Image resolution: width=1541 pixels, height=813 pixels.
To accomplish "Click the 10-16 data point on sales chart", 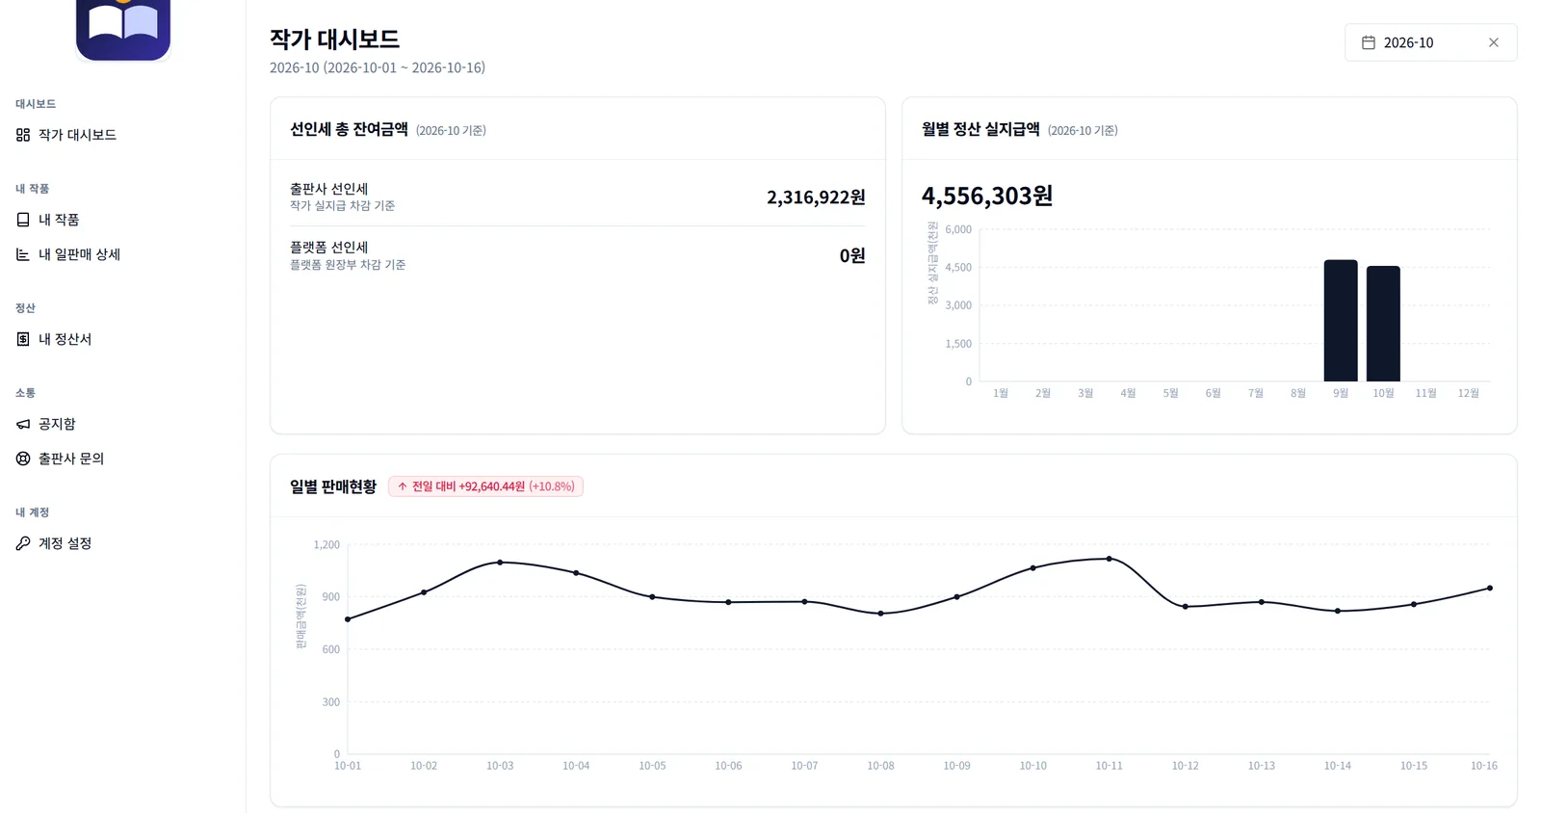I will point(1490,588).
